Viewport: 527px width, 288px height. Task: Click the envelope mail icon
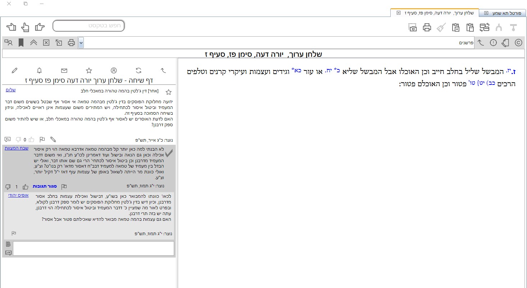[x=64, y=70]
